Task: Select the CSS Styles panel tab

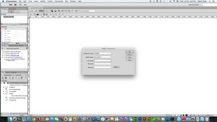Action: (x=4, y=9)
